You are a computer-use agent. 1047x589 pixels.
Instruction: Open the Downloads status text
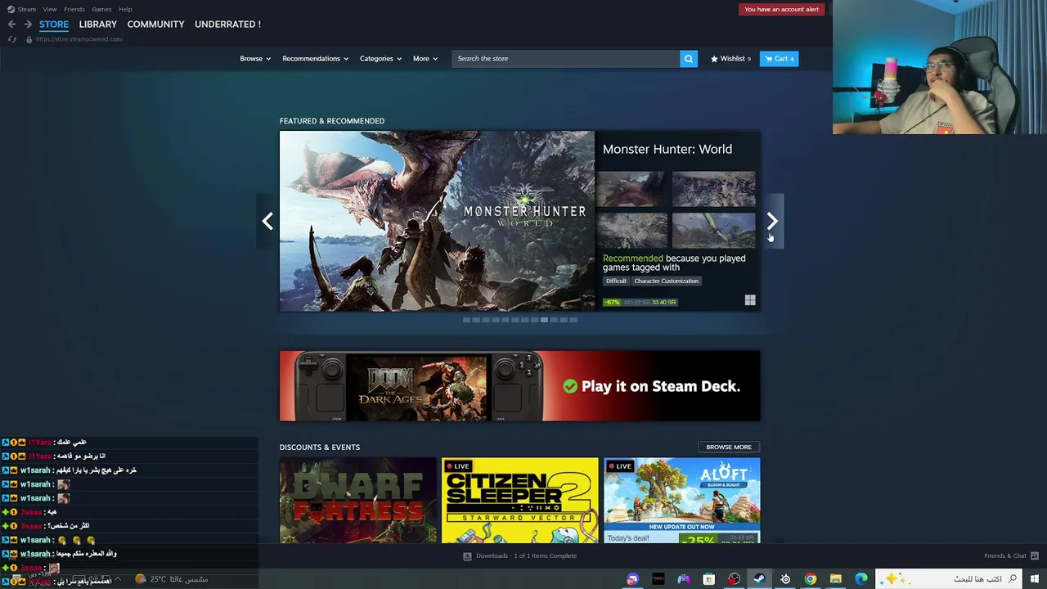point(526,556)
